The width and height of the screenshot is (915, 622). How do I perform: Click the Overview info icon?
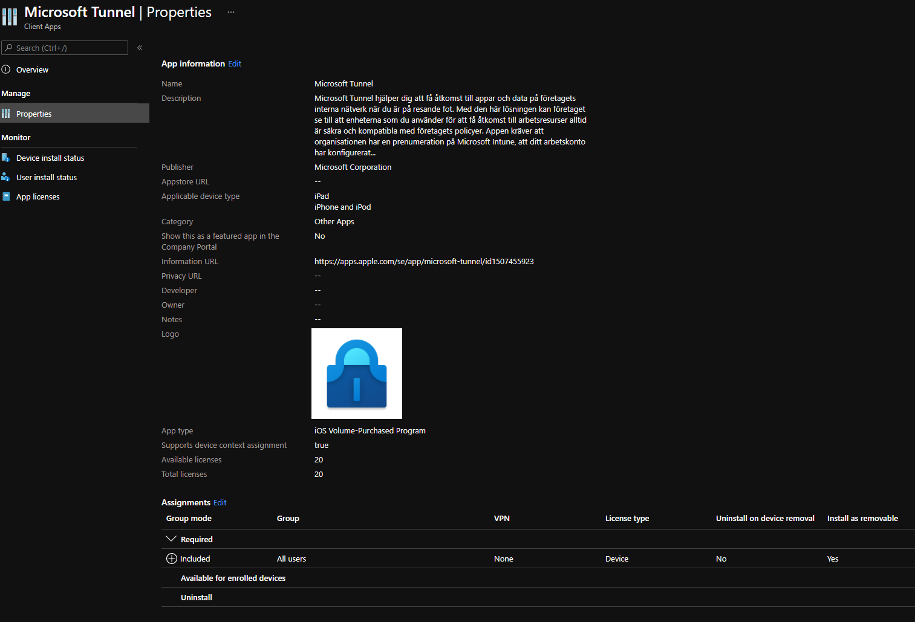tap(6, 70)
